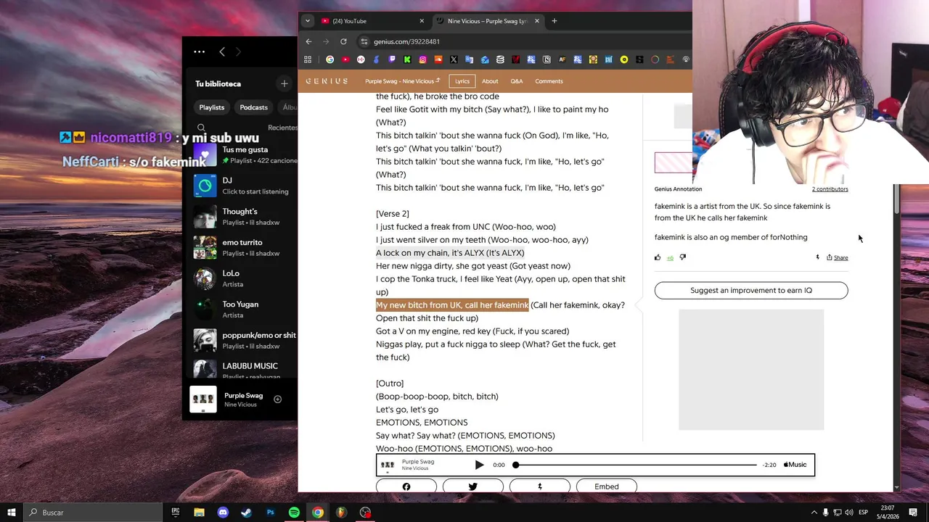Image resolution: width=929 pixels, height=522 pixels.
Task: Open the Q&A tab on Genius
Action: tap(517, 81)
